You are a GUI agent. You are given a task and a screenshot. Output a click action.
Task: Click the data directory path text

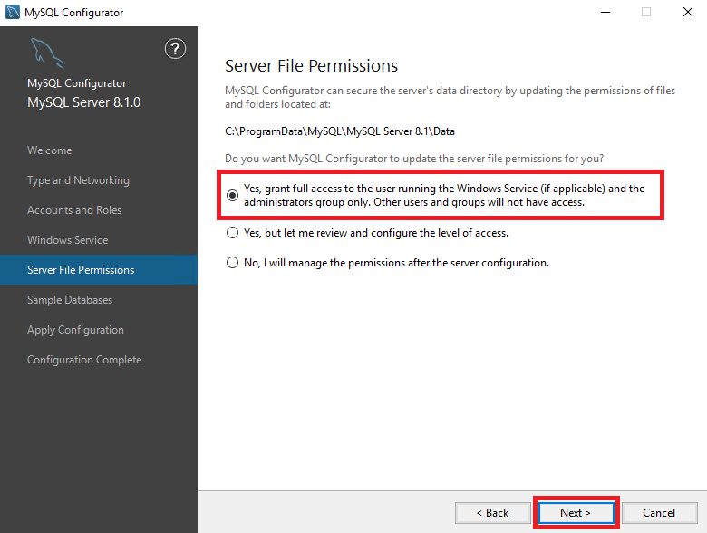point(340,131)
